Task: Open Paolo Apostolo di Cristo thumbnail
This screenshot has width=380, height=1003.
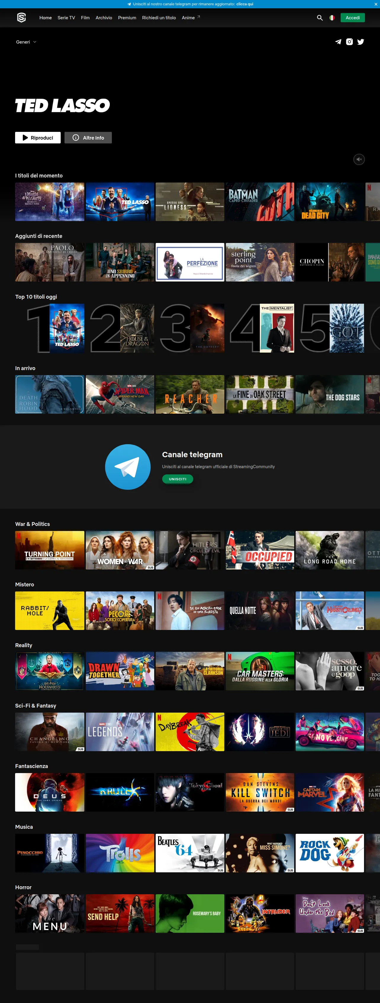Action: 49,262
